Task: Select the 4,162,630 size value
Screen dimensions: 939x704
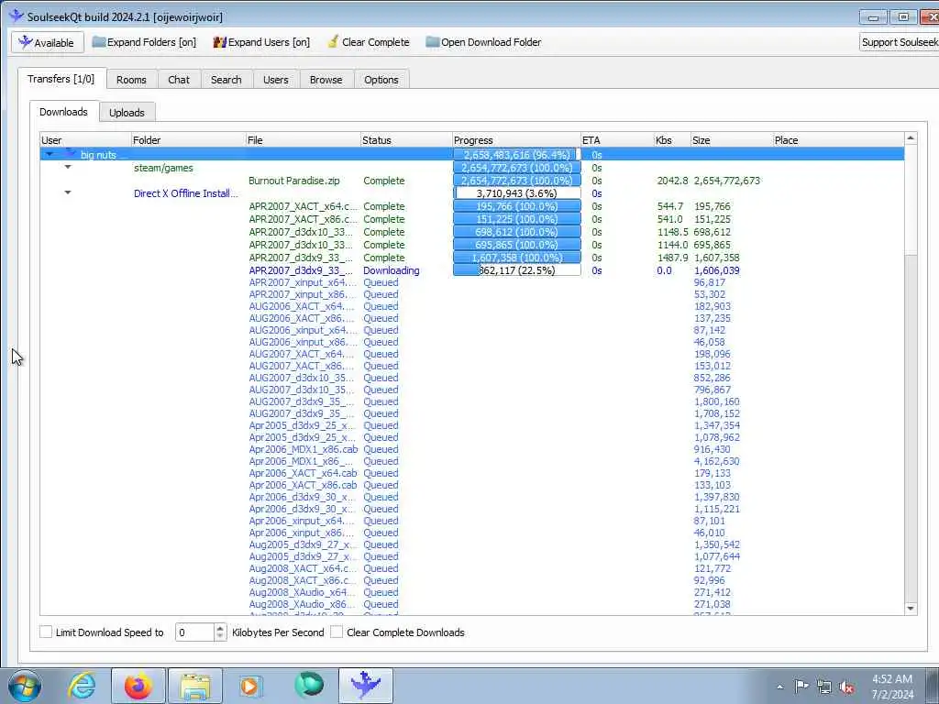Action: click(717, 461)
